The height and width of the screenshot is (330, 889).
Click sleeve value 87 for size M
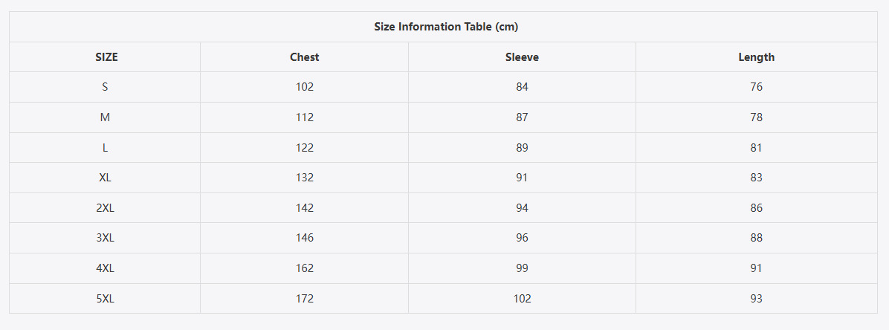522,117
